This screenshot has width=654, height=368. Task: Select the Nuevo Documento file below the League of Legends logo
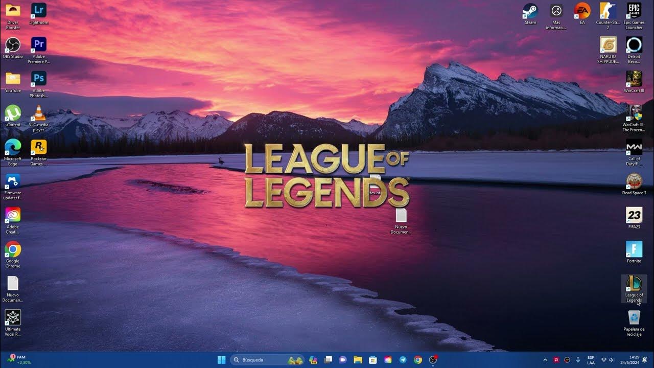[x=401, y=221]
